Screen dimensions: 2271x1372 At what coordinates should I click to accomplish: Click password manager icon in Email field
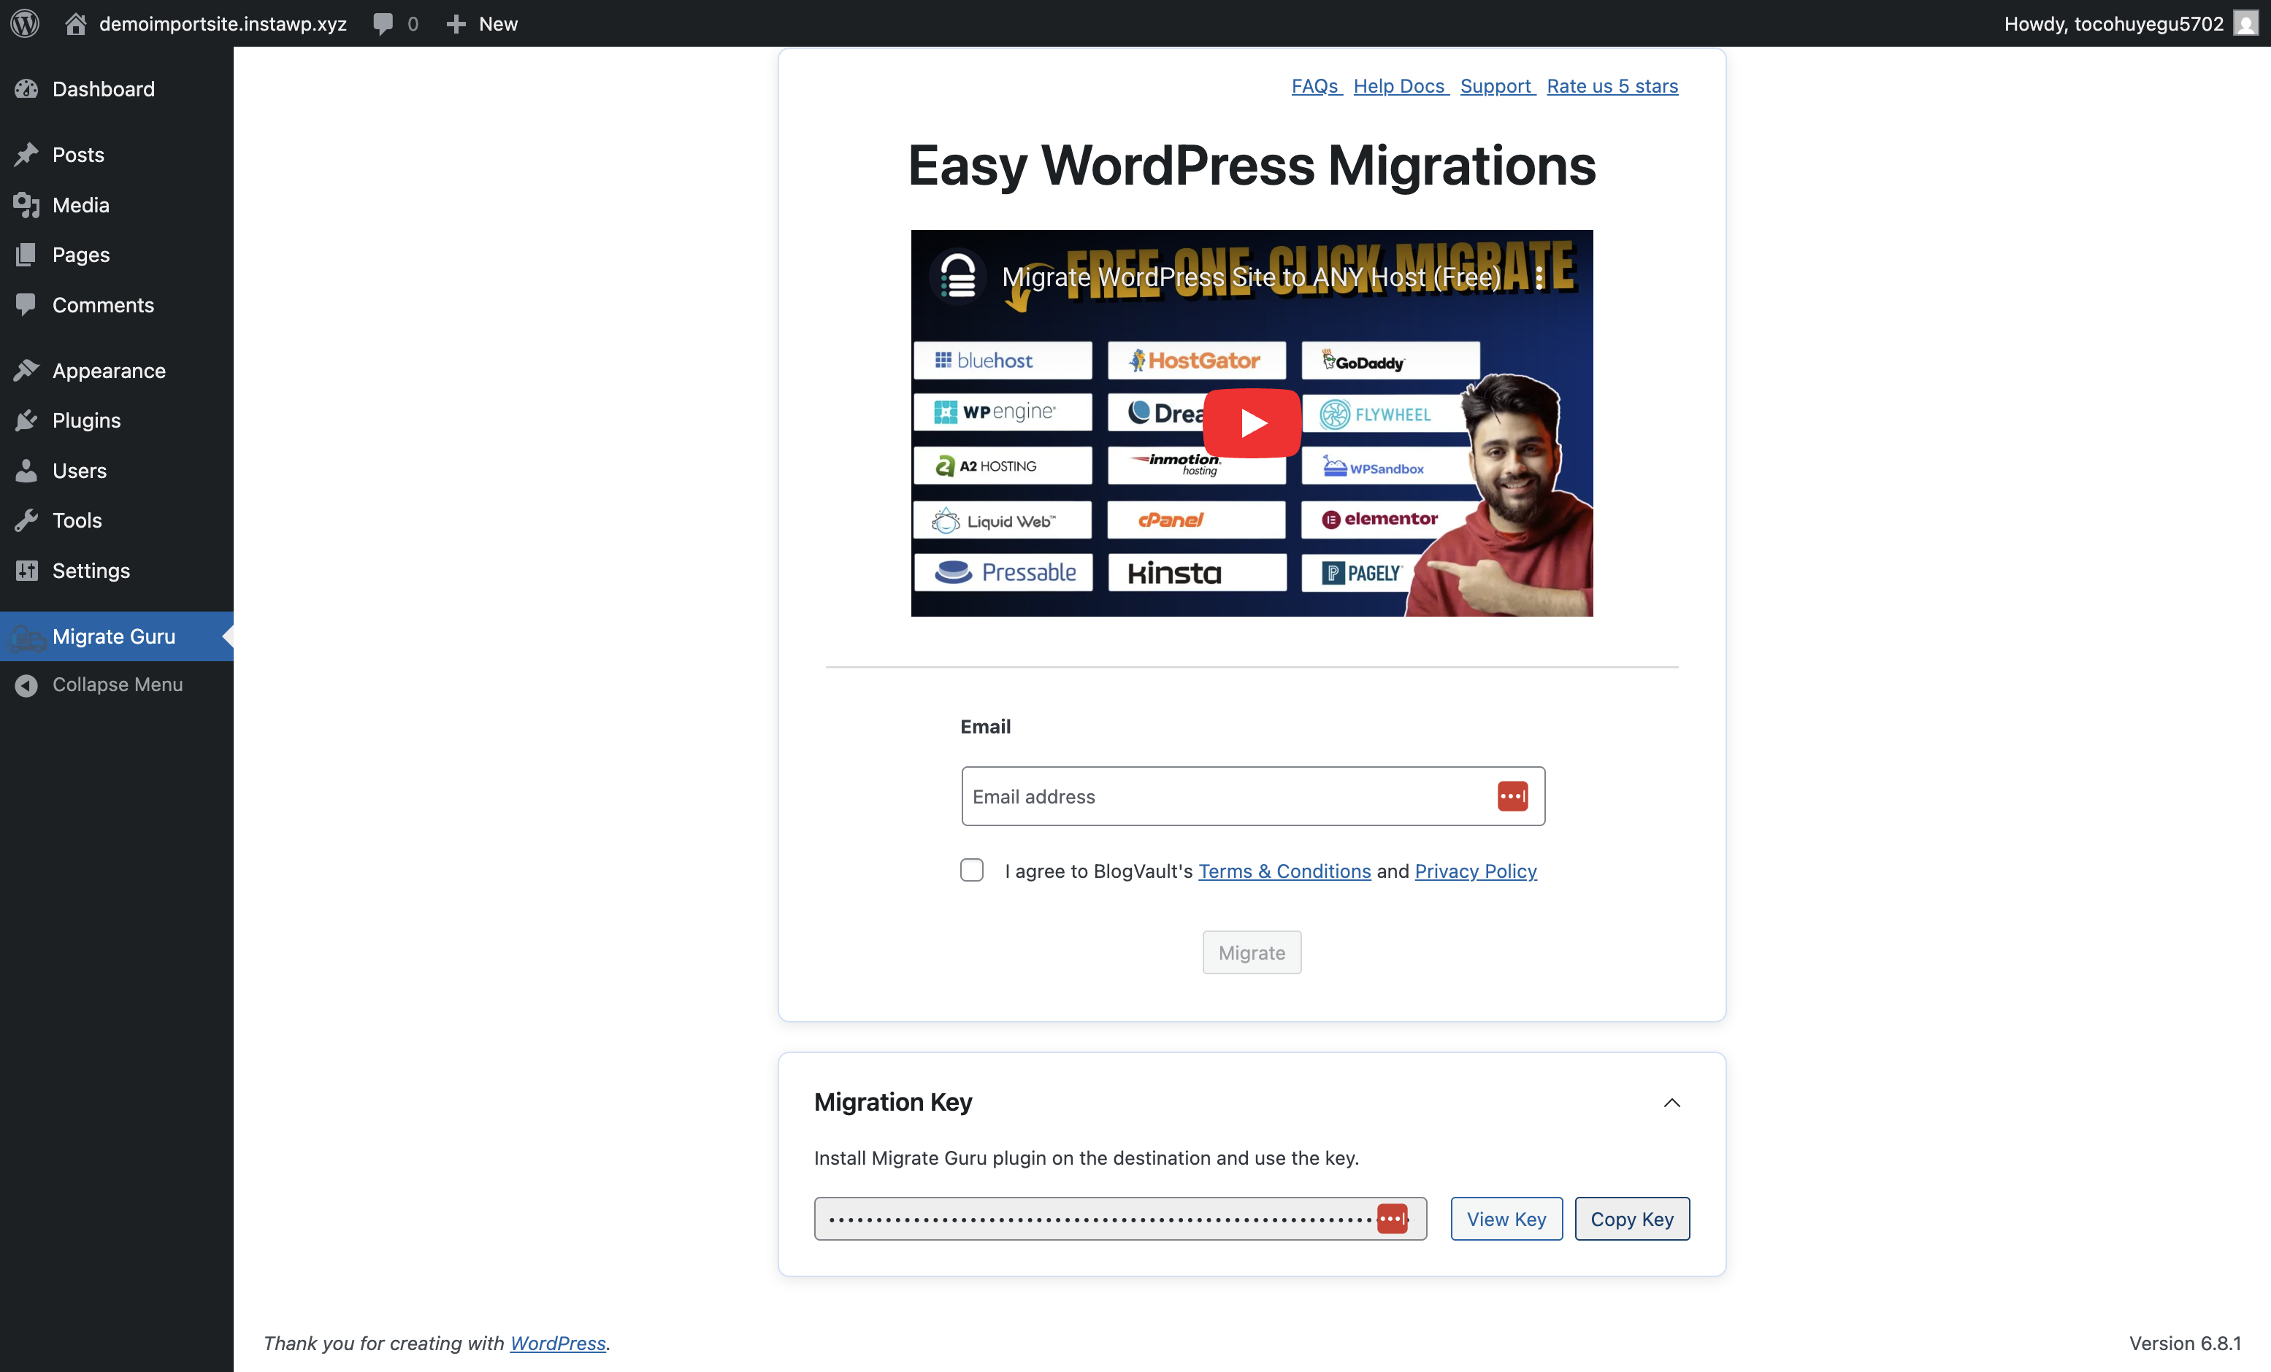click(1512, 796)
